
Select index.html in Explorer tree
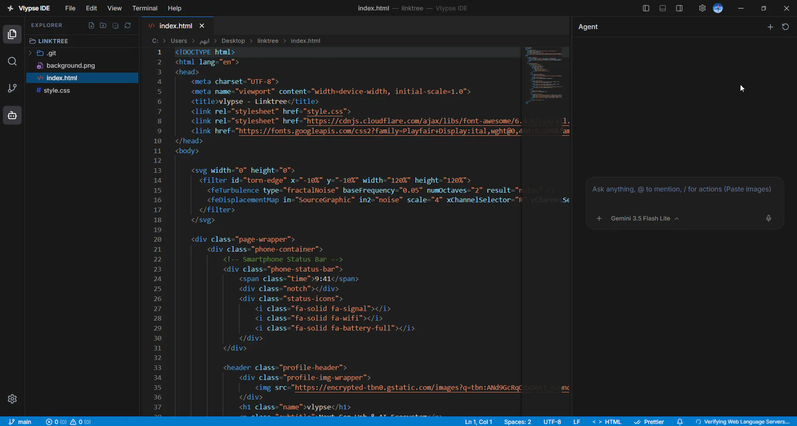[82, 78]
